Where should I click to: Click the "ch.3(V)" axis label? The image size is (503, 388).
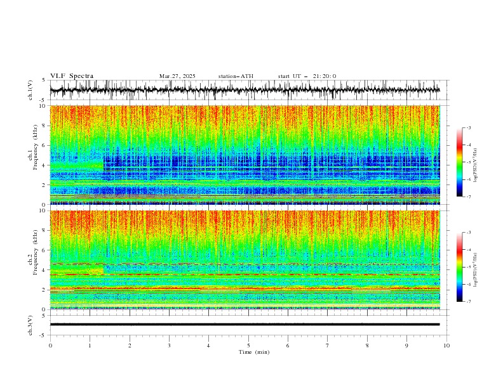(x=30, y=325)
